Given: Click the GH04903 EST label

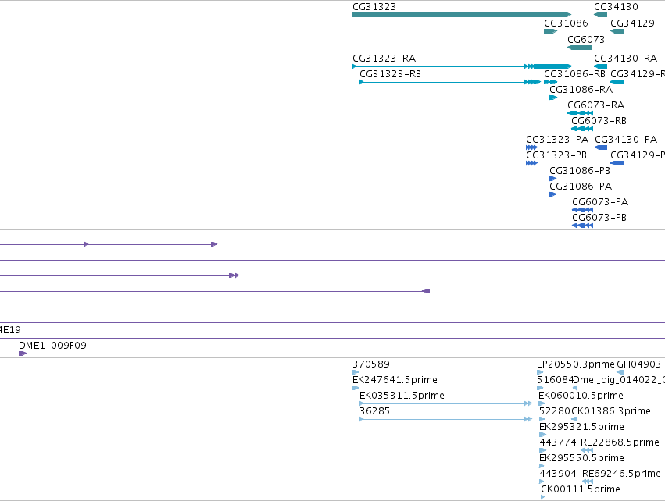Looking at the screenshot, I should (x=641, y=364).
